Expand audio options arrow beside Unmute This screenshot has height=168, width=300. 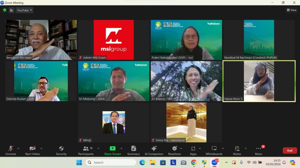coord(18,148)
